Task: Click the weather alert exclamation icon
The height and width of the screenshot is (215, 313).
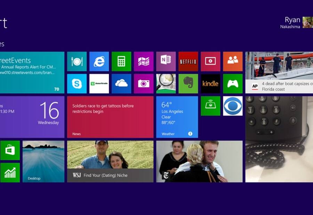Action: pos(190,134)
